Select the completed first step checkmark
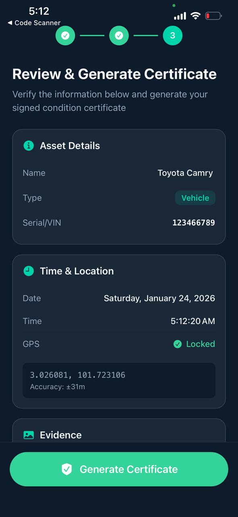The height and width of the screenshot is (517, 238). point(65,36)
